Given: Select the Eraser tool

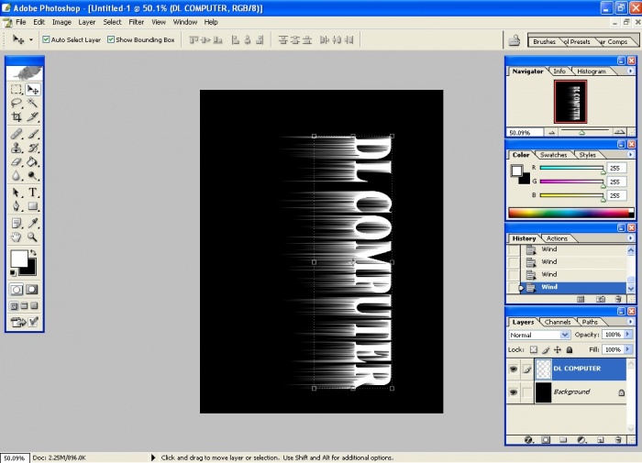Looking at the screenshot, I should 17,162.
